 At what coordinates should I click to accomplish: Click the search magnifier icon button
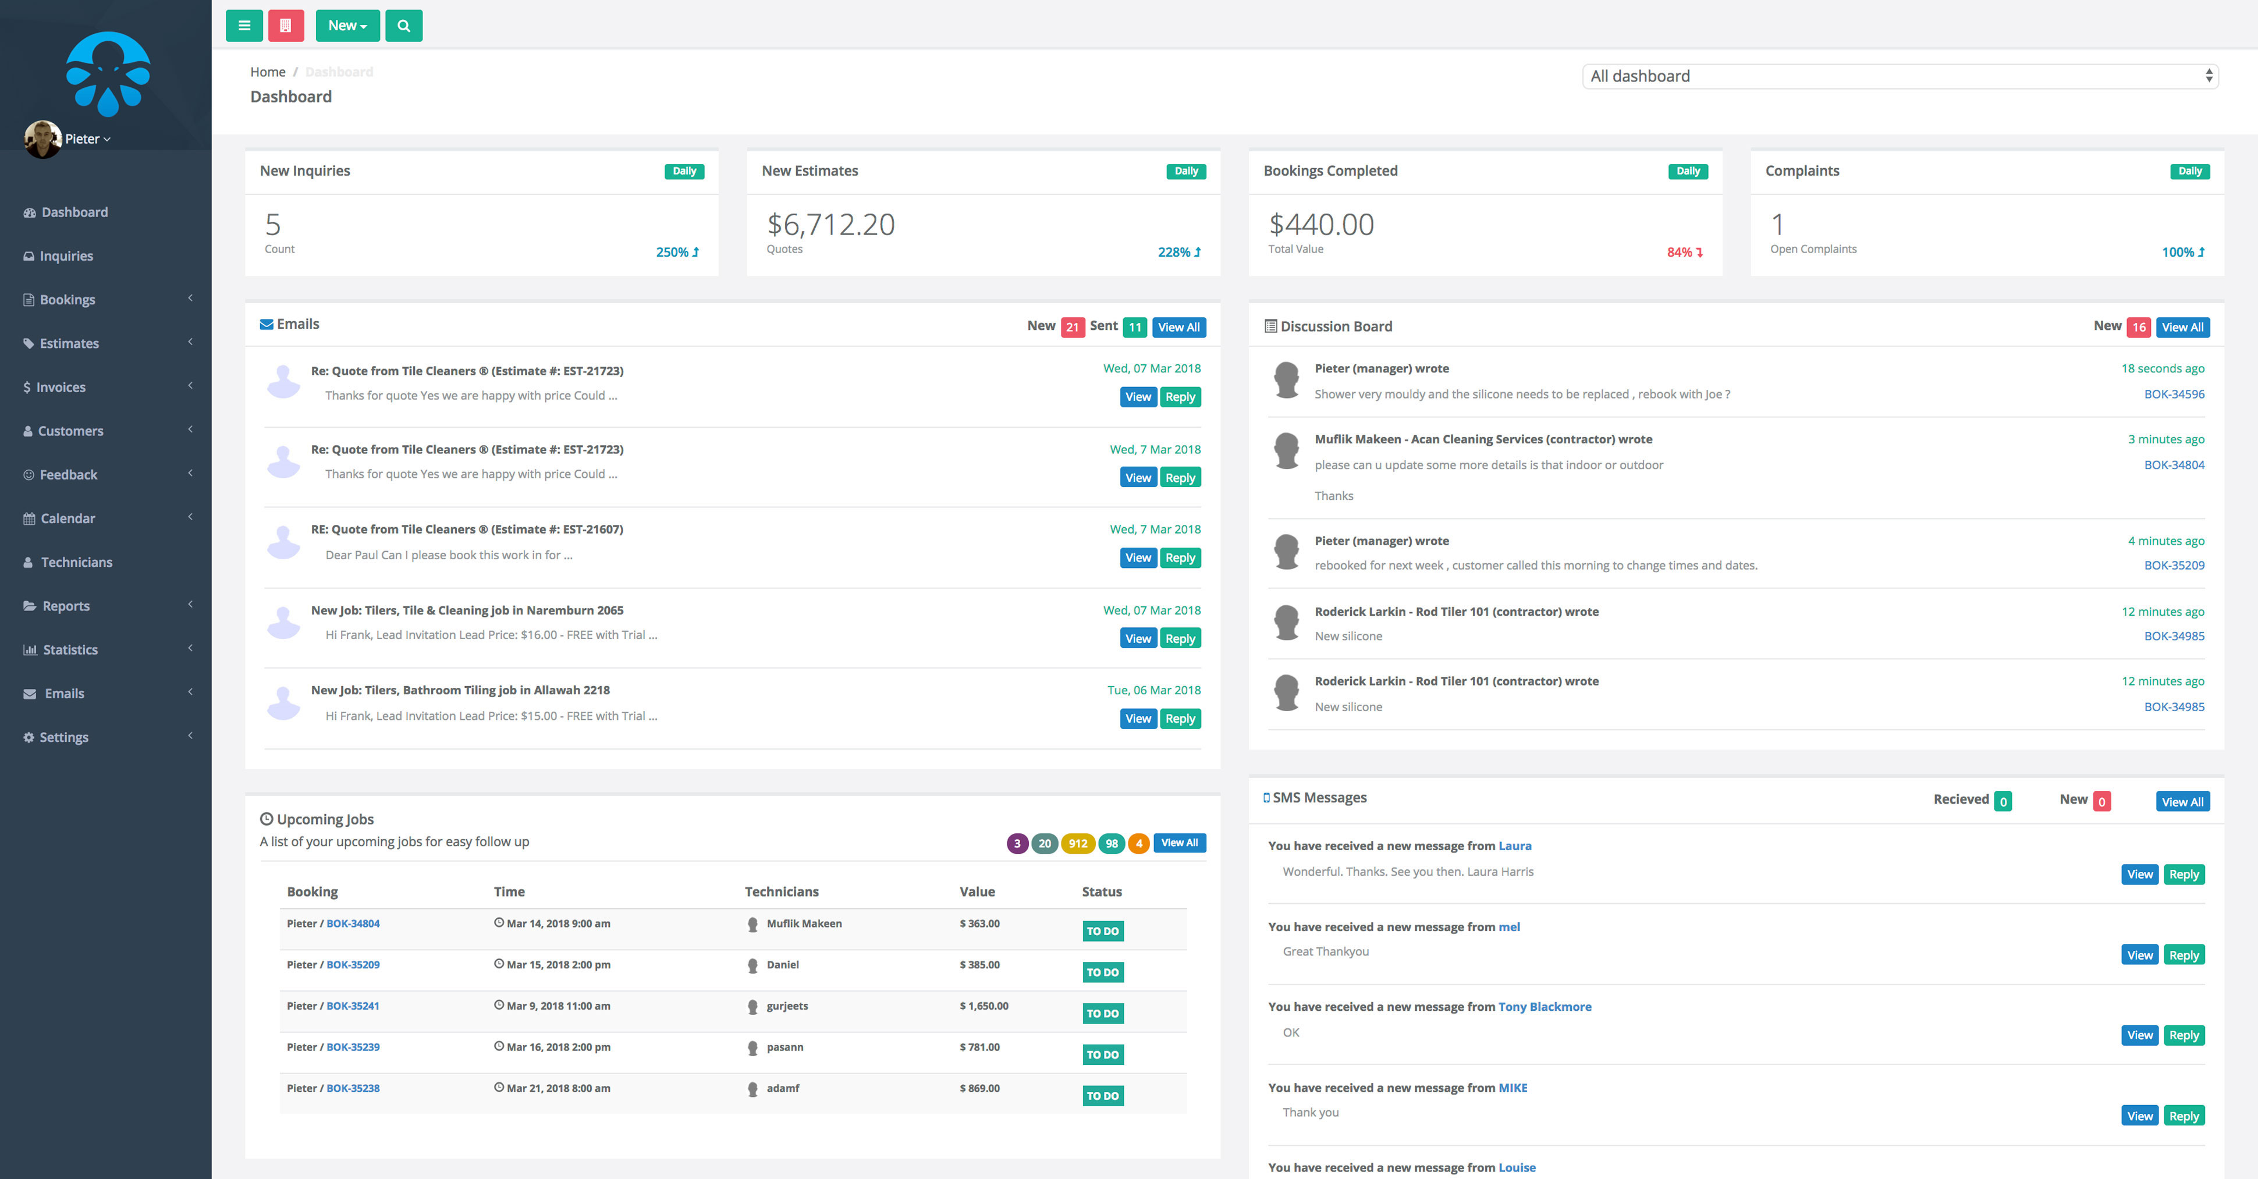pos(403,26)
